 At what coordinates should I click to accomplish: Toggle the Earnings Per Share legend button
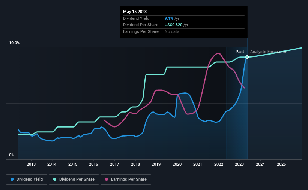coord(126,180)
